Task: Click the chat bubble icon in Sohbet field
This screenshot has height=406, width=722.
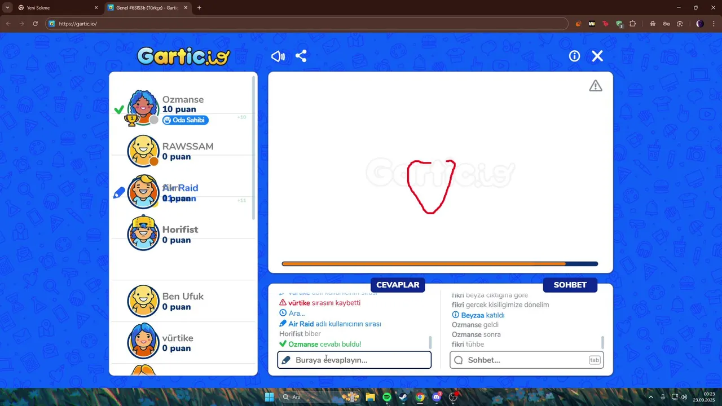Action: (459, 360)
